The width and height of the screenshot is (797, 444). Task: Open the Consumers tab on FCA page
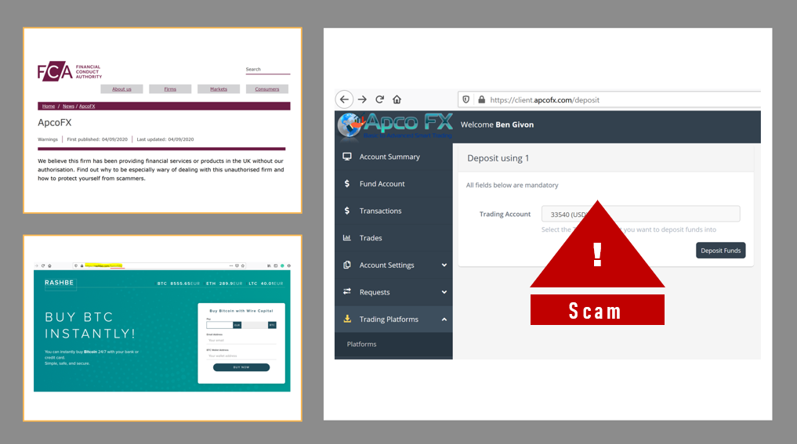[267, 89]
